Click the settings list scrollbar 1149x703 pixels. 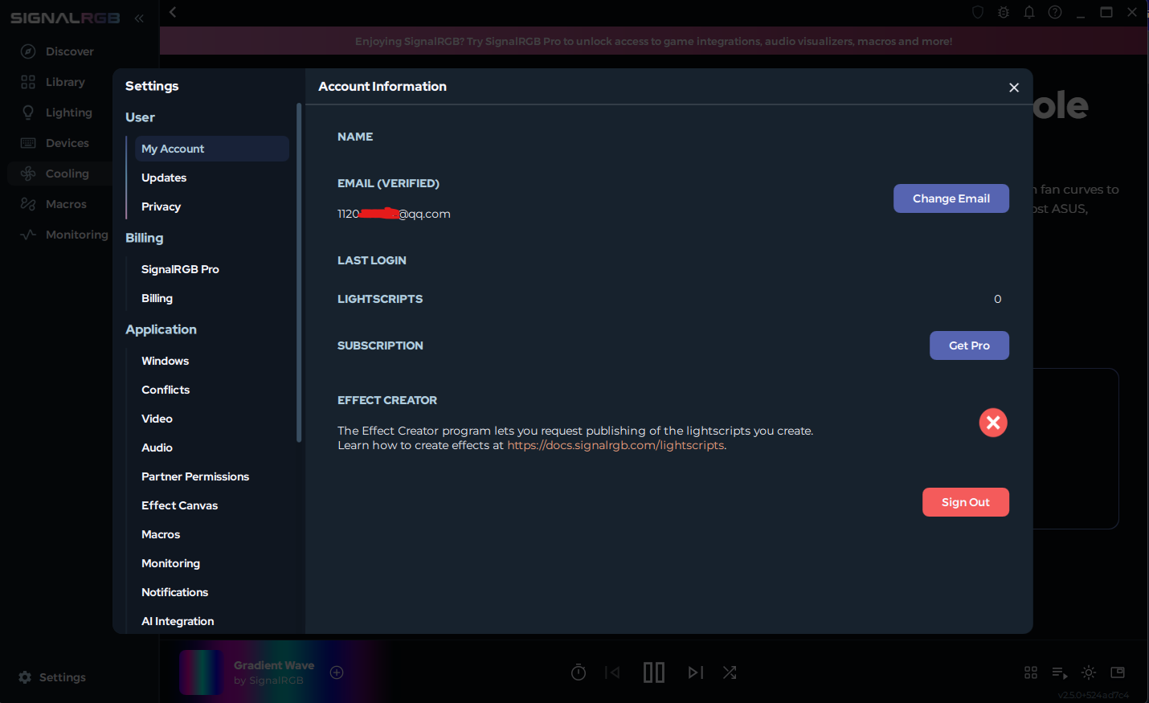point(299,273)
